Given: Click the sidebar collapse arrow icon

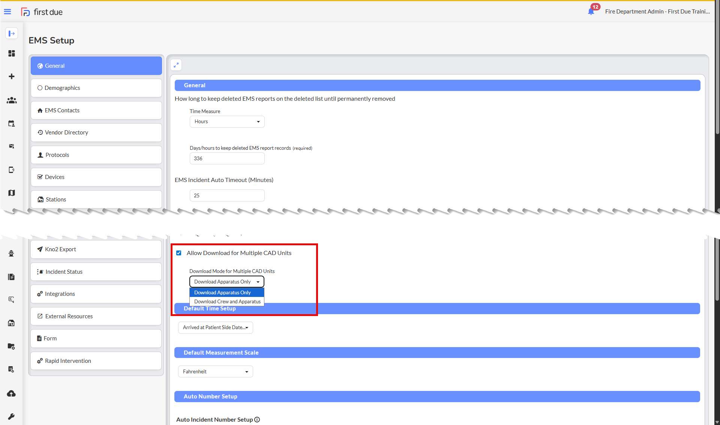Looking at the screenshot, I should (12, 34).
